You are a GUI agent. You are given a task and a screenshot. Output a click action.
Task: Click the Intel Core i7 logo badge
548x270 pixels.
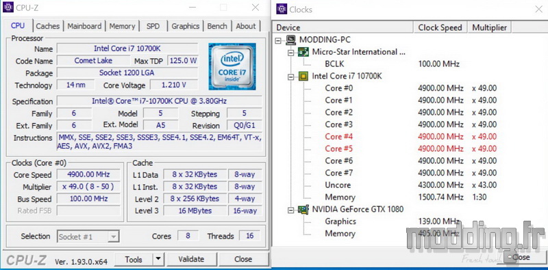pyautogui.click(x=232, y=66)
